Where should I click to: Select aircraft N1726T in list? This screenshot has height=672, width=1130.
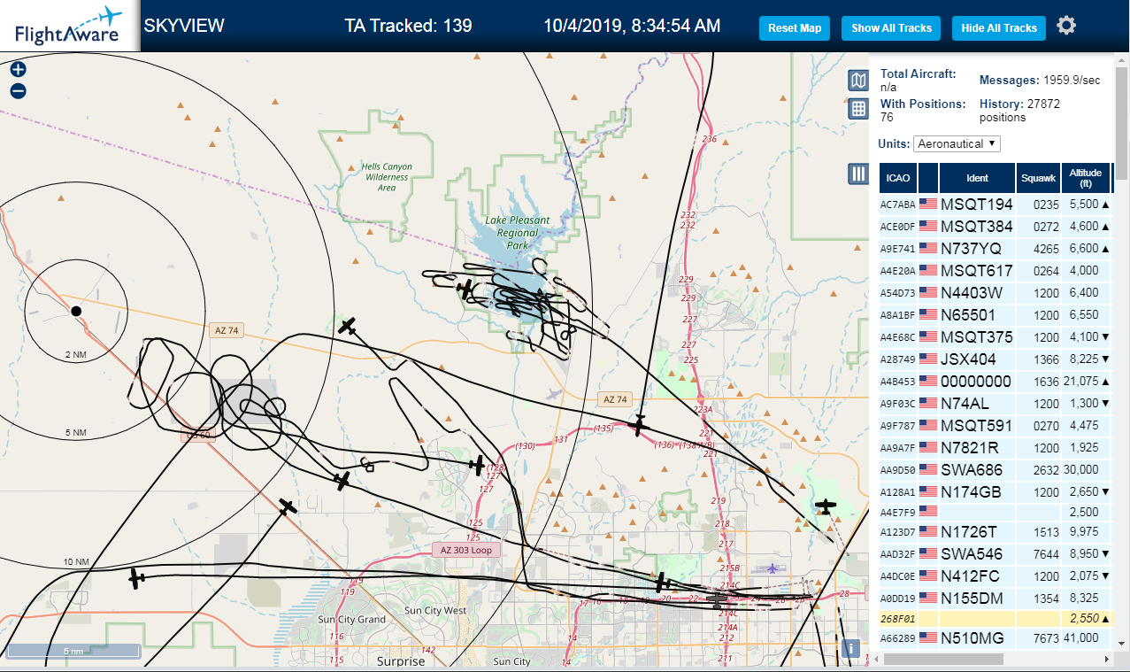pyautogui.click(x=995, y=532)
